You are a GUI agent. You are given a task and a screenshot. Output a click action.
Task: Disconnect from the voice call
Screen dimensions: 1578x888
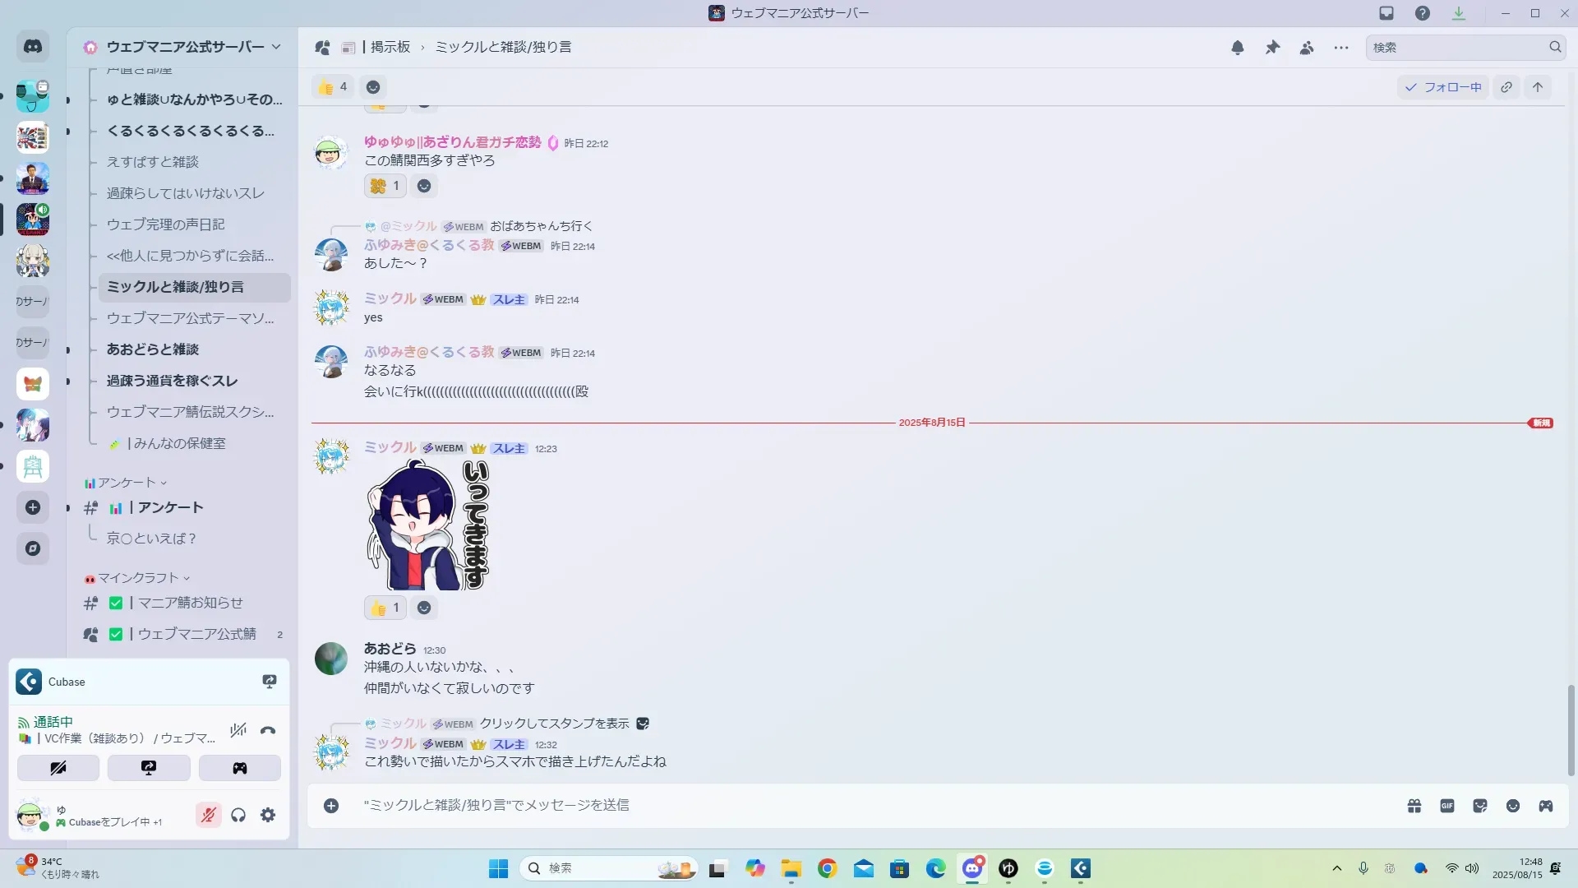(268, 730)
